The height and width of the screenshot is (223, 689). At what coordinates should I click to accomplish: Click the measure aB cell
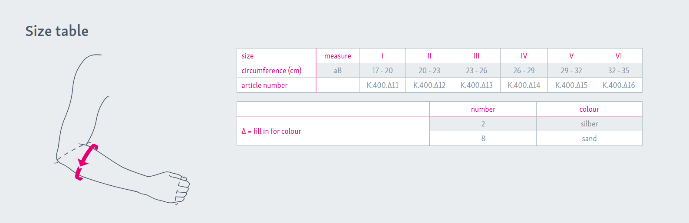(338, 71)
